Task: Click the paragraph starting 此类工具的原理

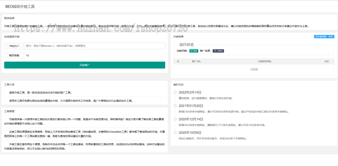Action: coord(84,134)
